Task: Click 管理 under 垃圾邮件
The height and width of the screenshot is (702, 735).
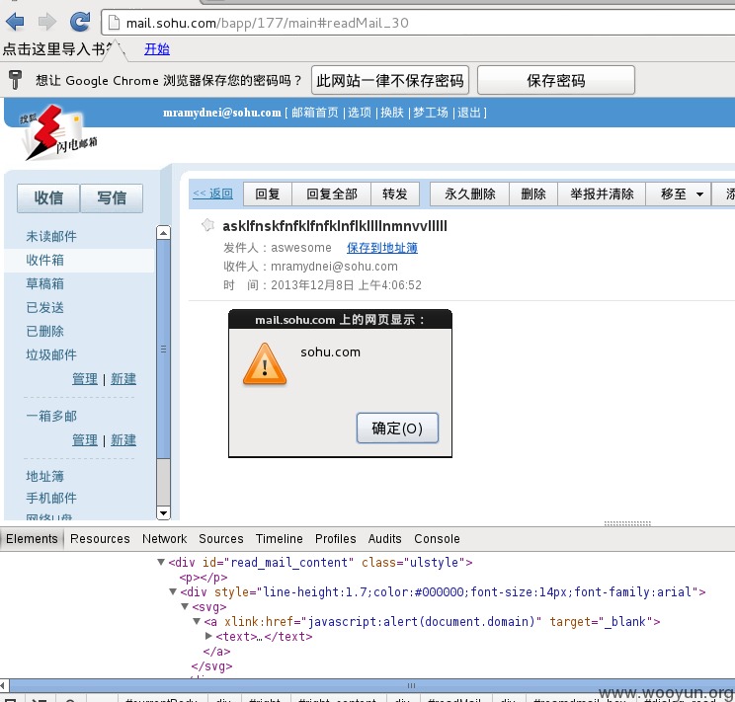Action: 85,379
